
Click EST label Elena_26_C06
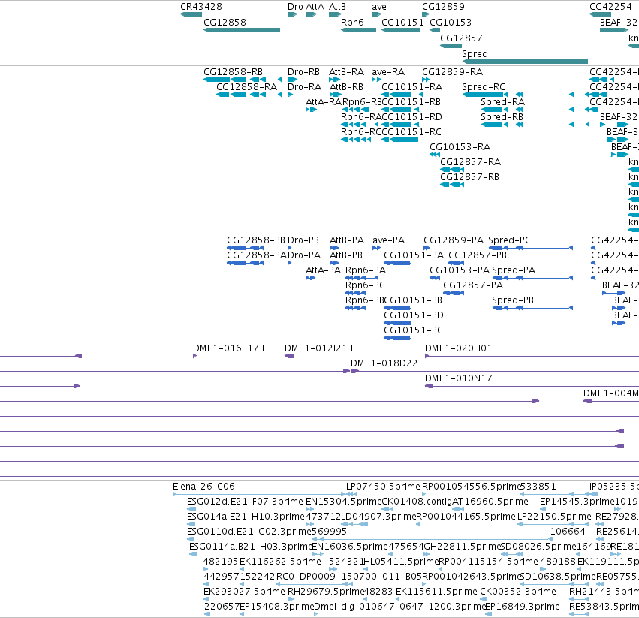tap(203, 487)
